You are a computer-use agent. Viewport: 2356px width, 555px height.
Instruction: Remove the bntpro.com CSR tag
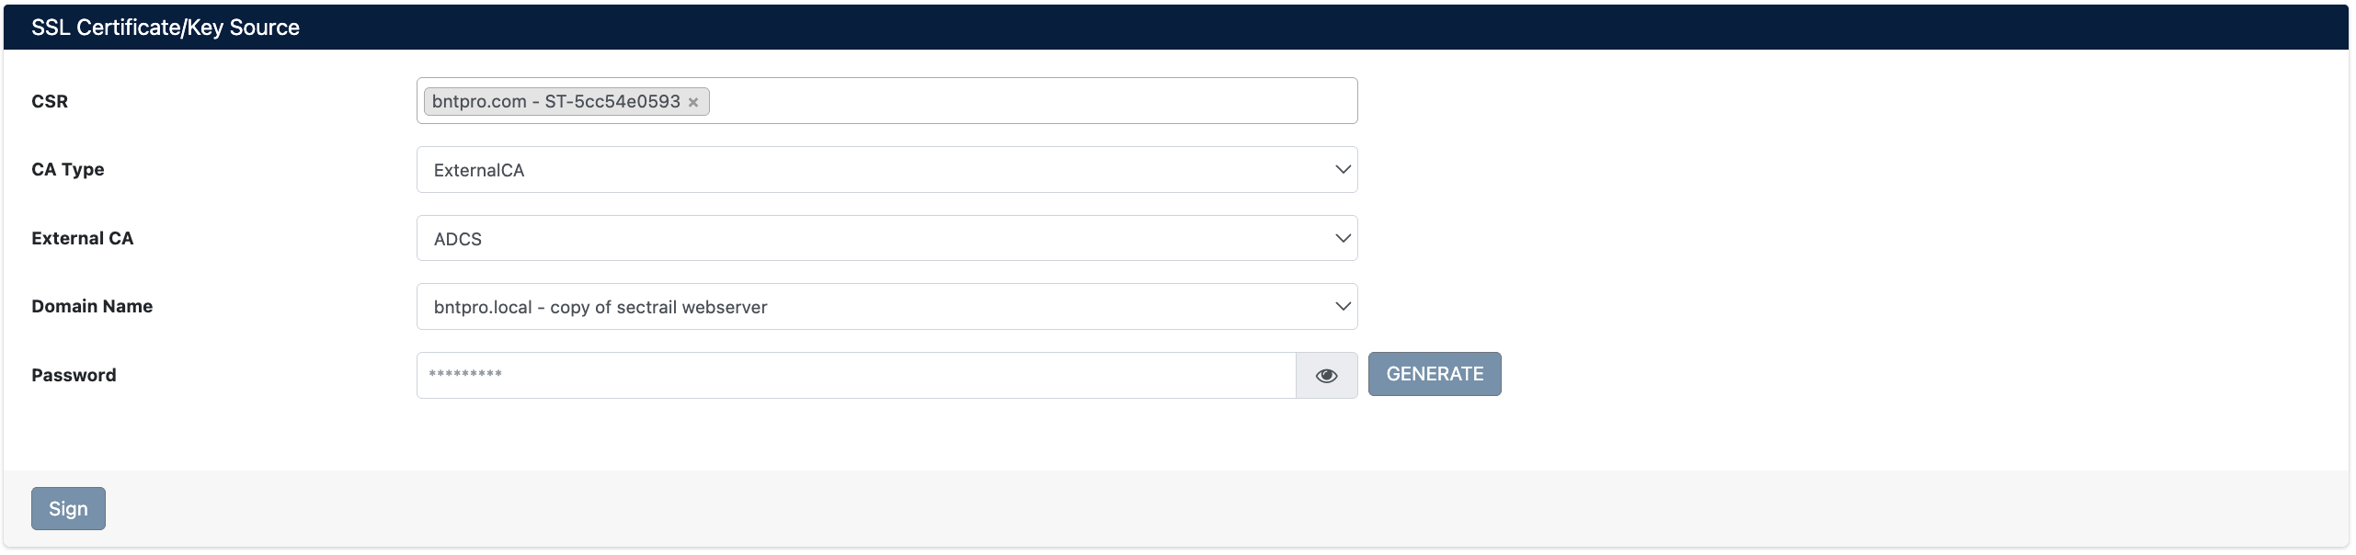693,102
